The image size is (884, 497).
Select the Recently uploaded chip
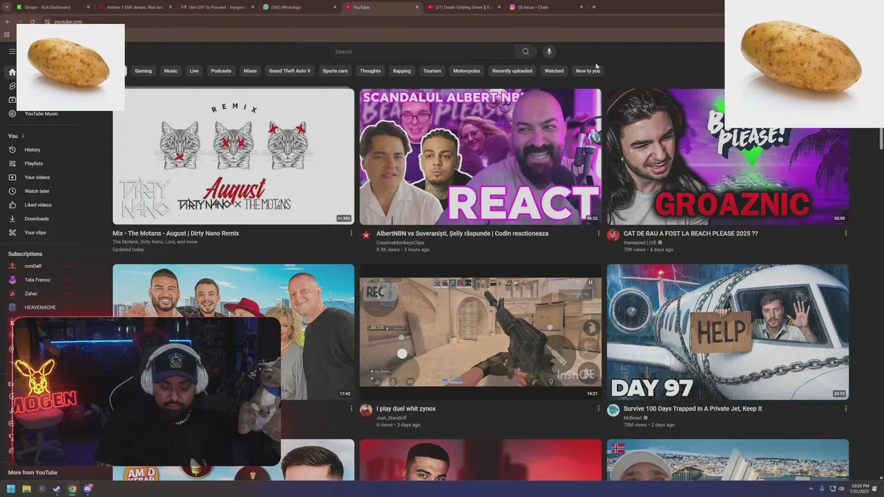tap(512, 71)
